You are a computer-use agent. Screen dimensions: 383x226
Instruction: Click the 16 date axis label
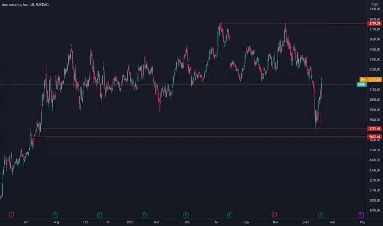108,222
